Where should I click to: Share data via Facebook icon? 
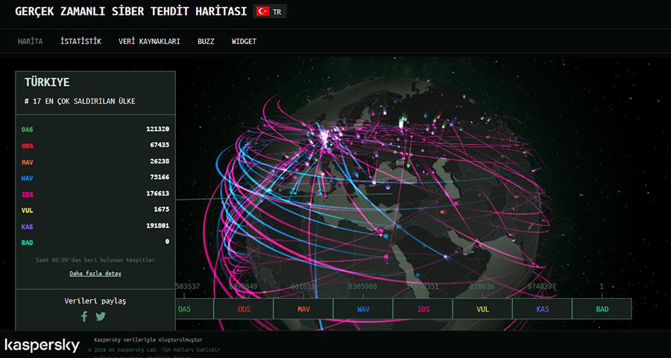(x=84, y=316)
